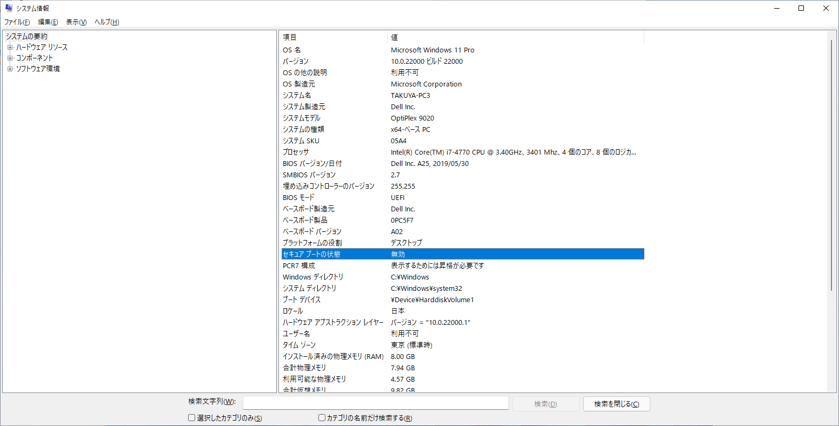This screenshot has width=839, height=426.
Task: Select the システム ディレクトリ row
Action: 462,288
